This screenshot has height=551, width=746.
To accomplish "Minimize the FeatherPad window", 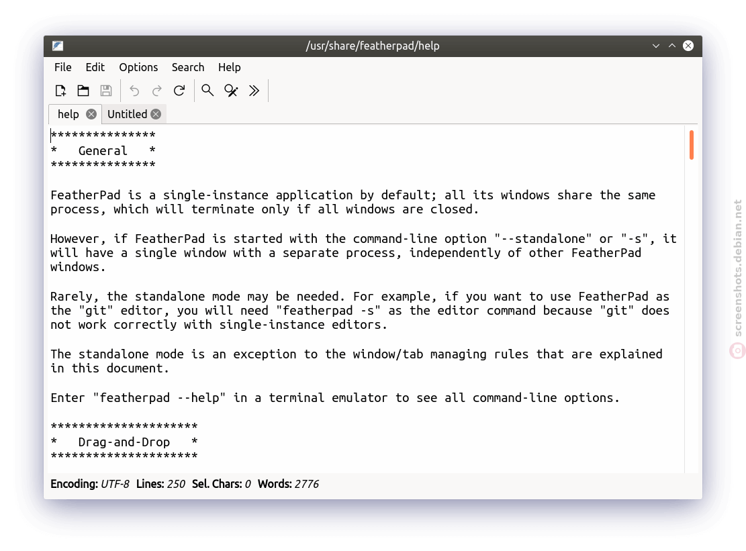I will click(656, 46).
